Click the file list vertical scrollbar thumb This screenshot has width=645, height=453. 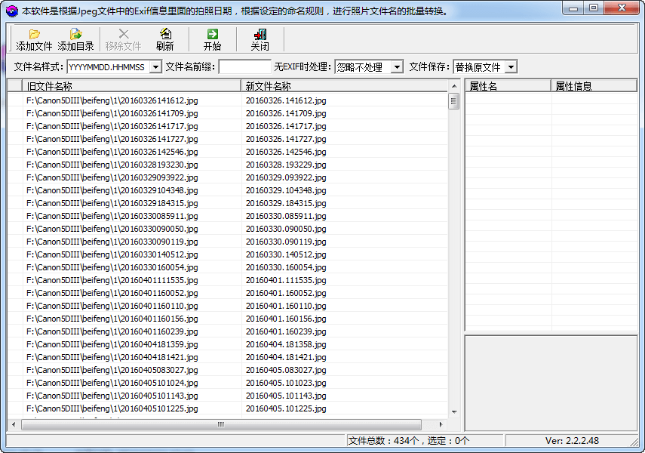tap(454, 101)
